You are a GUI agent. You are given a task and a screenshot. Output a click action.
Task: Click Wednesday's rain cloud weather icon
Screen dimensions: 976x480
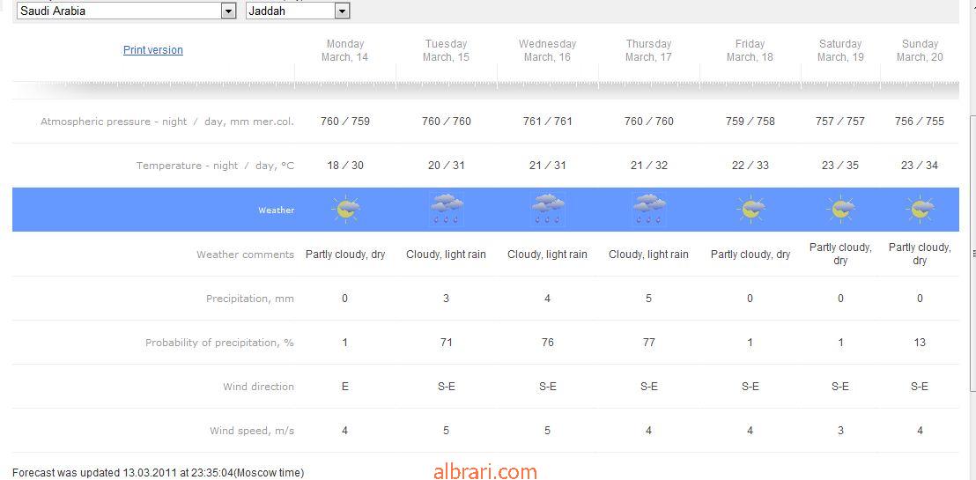point(548,210)
